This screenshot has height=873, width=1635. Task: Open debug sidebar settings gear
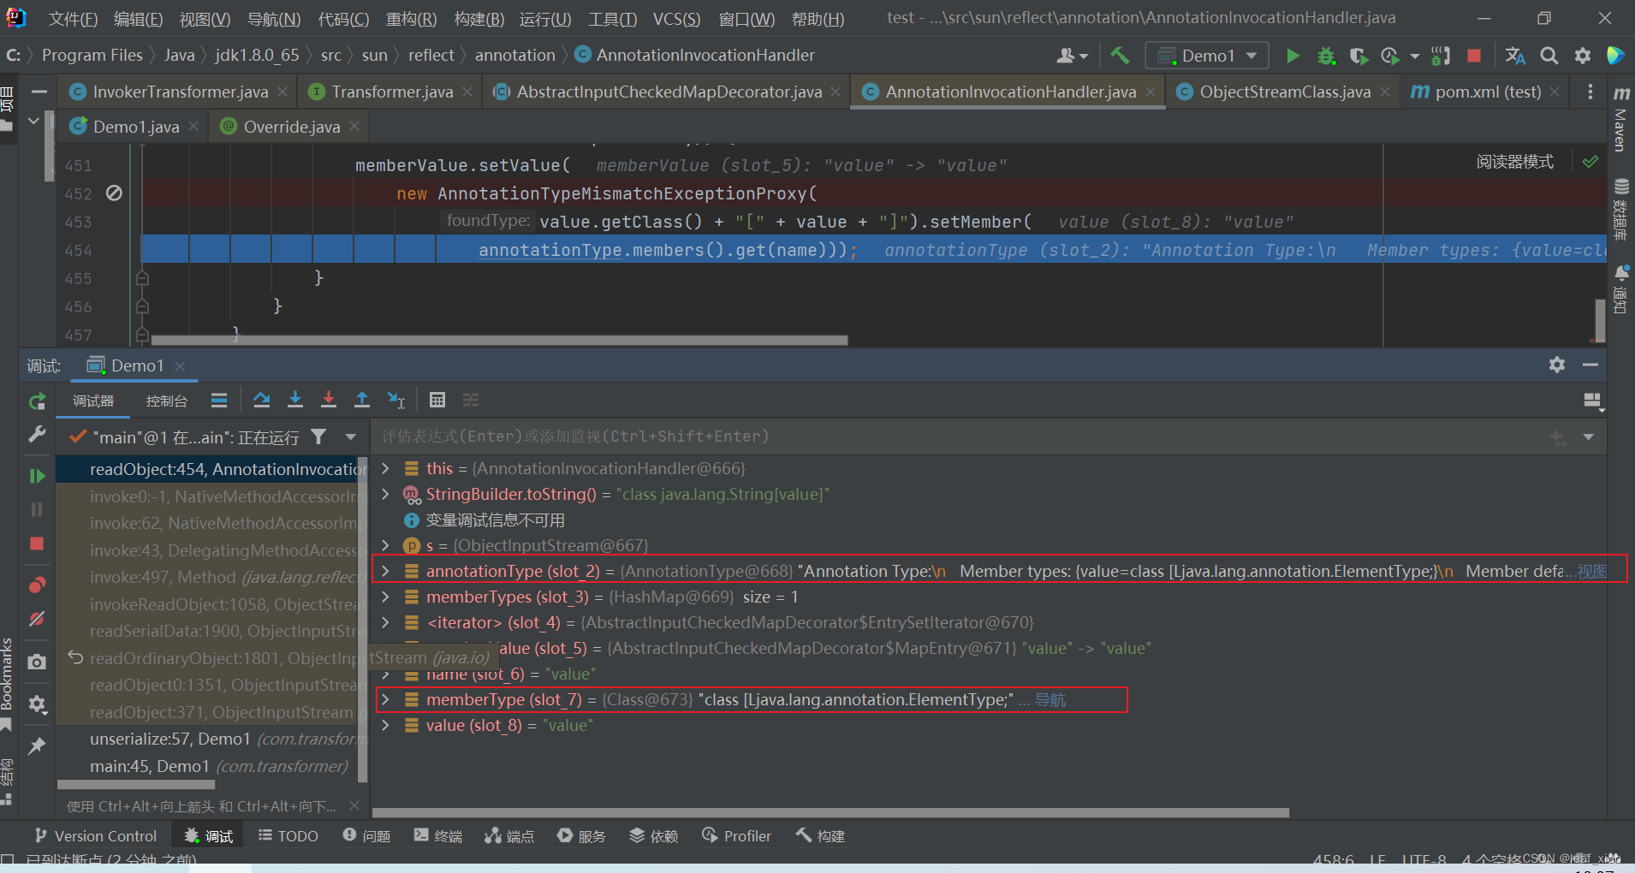point(37,704)
